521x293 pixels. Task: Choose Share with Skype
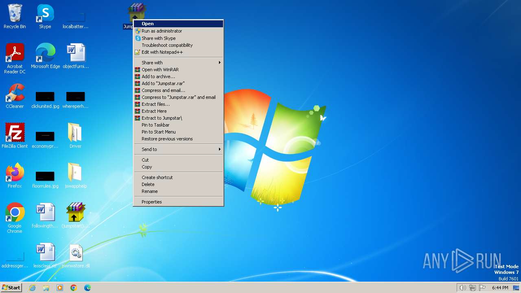(179, 38)
